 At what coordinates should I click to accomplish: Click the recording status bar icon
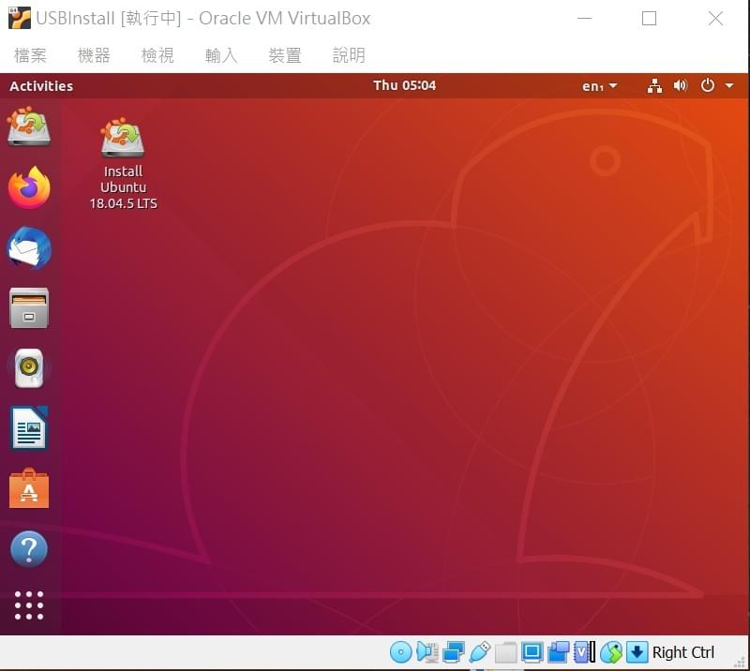point(558,652)
